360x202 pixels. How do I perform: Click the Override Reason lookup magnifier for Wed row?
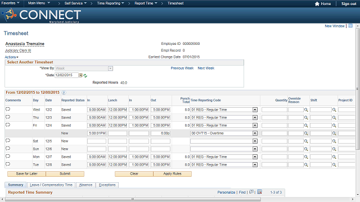click(x=306, y=110)
